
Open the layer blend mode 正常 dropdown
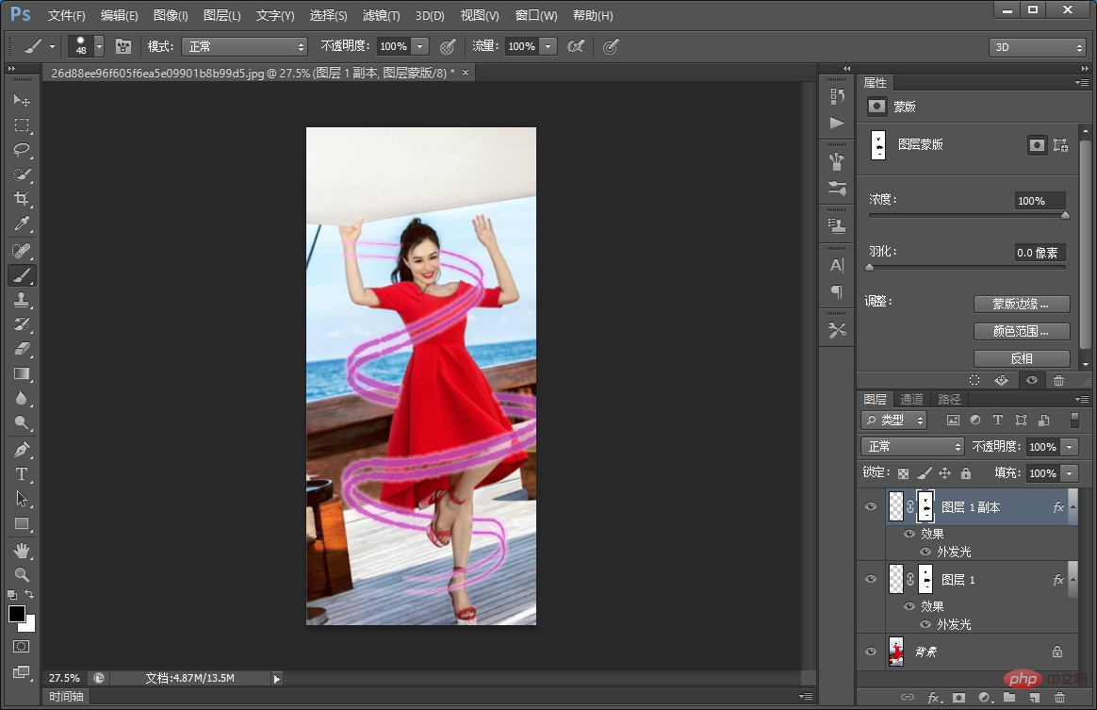pyautogui.click(x=911, y=446)
